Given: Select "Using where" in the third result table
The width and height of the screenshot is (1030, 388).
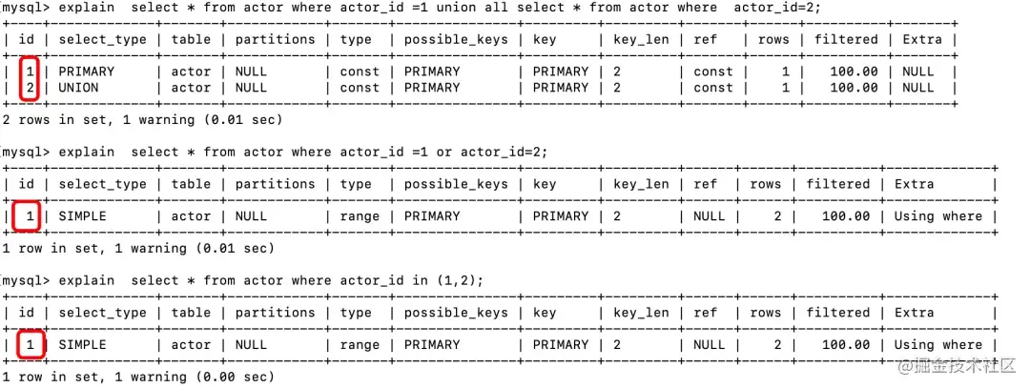Looking at the screenshot, I should pos(937,345).
